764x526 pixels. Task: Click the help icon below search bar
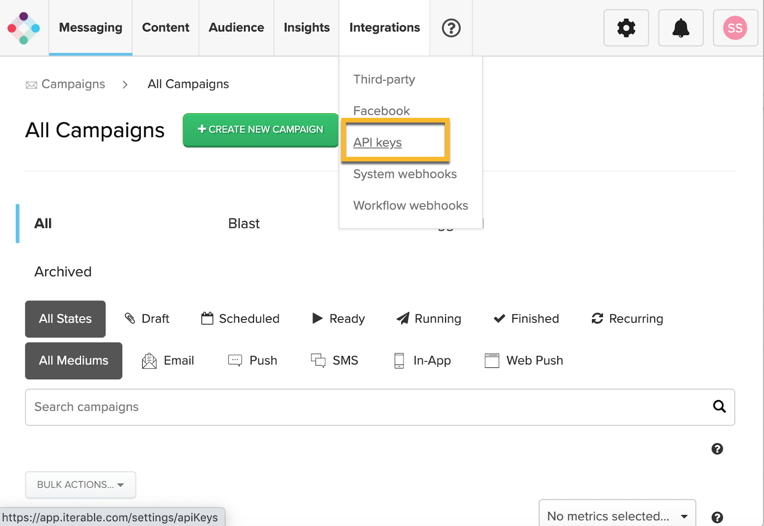(x=717, y=449)
